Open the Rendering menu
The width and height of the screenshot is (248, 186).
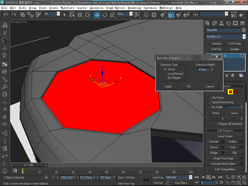coord(134,8)
